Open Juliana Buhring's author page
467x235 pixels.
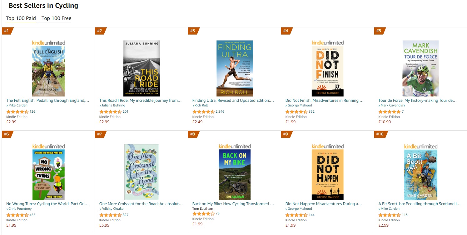coord(113,105)
